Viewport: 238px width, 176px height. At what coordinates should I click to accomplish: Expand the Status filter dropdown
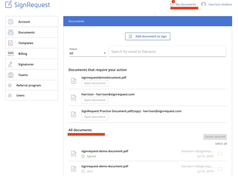click(88, 53)
